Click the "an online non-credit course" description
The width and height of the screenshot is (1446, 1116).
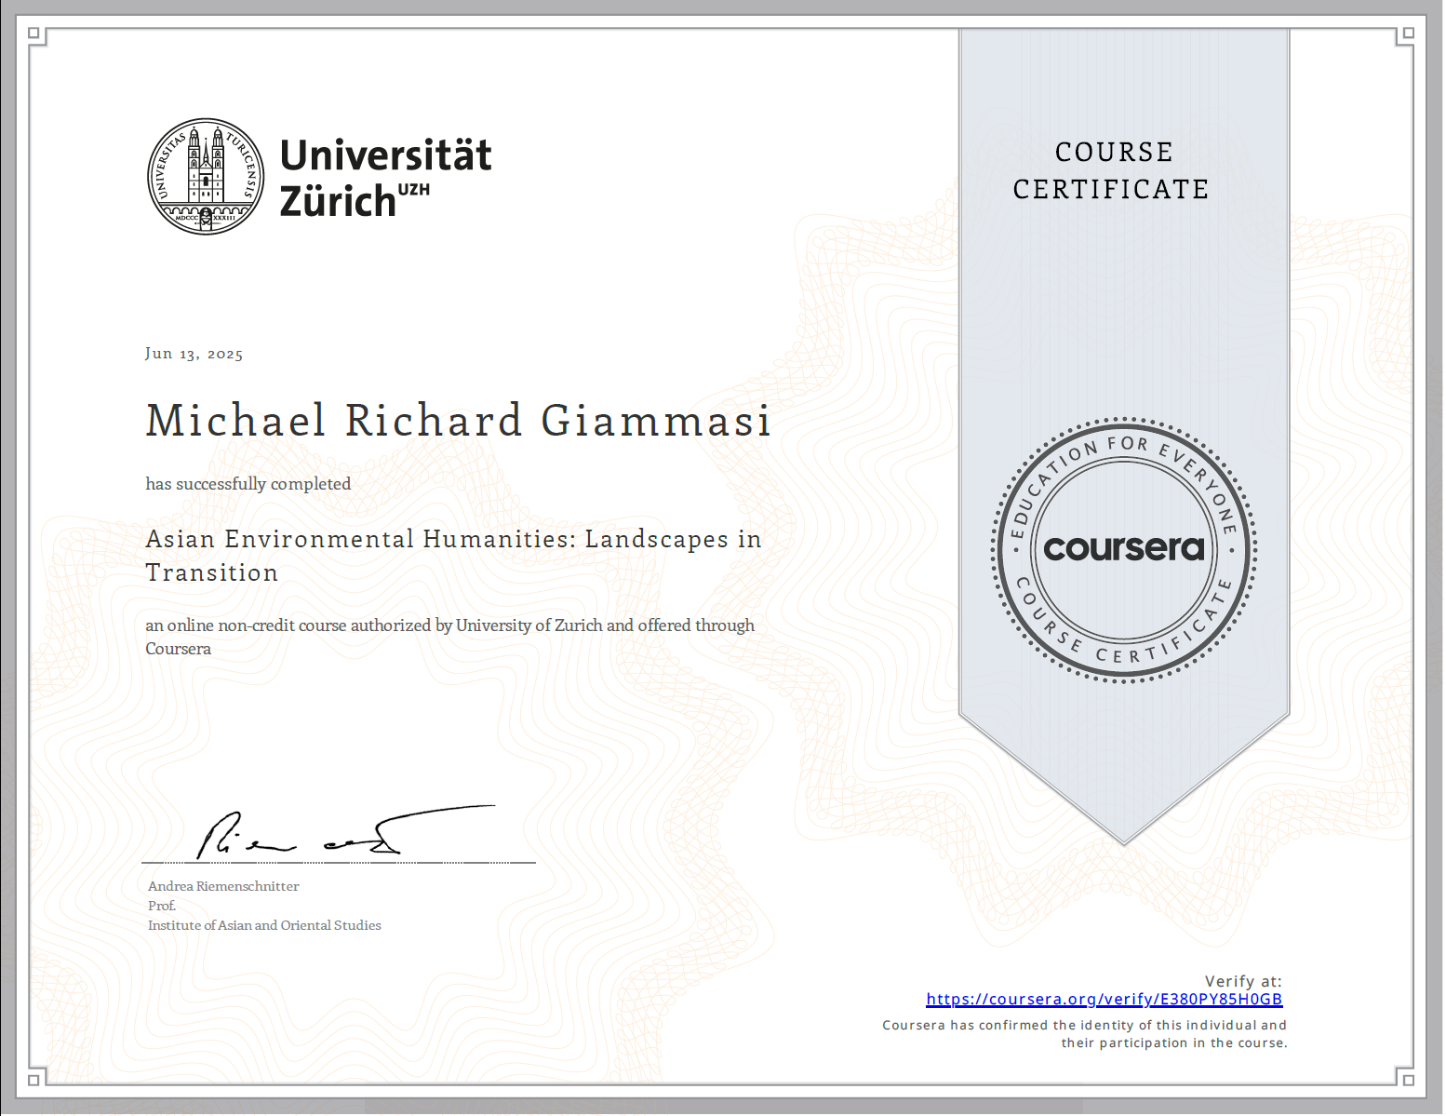coord(450,637)
